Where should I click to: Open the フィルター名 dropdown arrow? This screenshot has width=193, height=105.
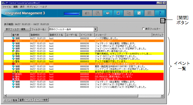coord(95,29)
